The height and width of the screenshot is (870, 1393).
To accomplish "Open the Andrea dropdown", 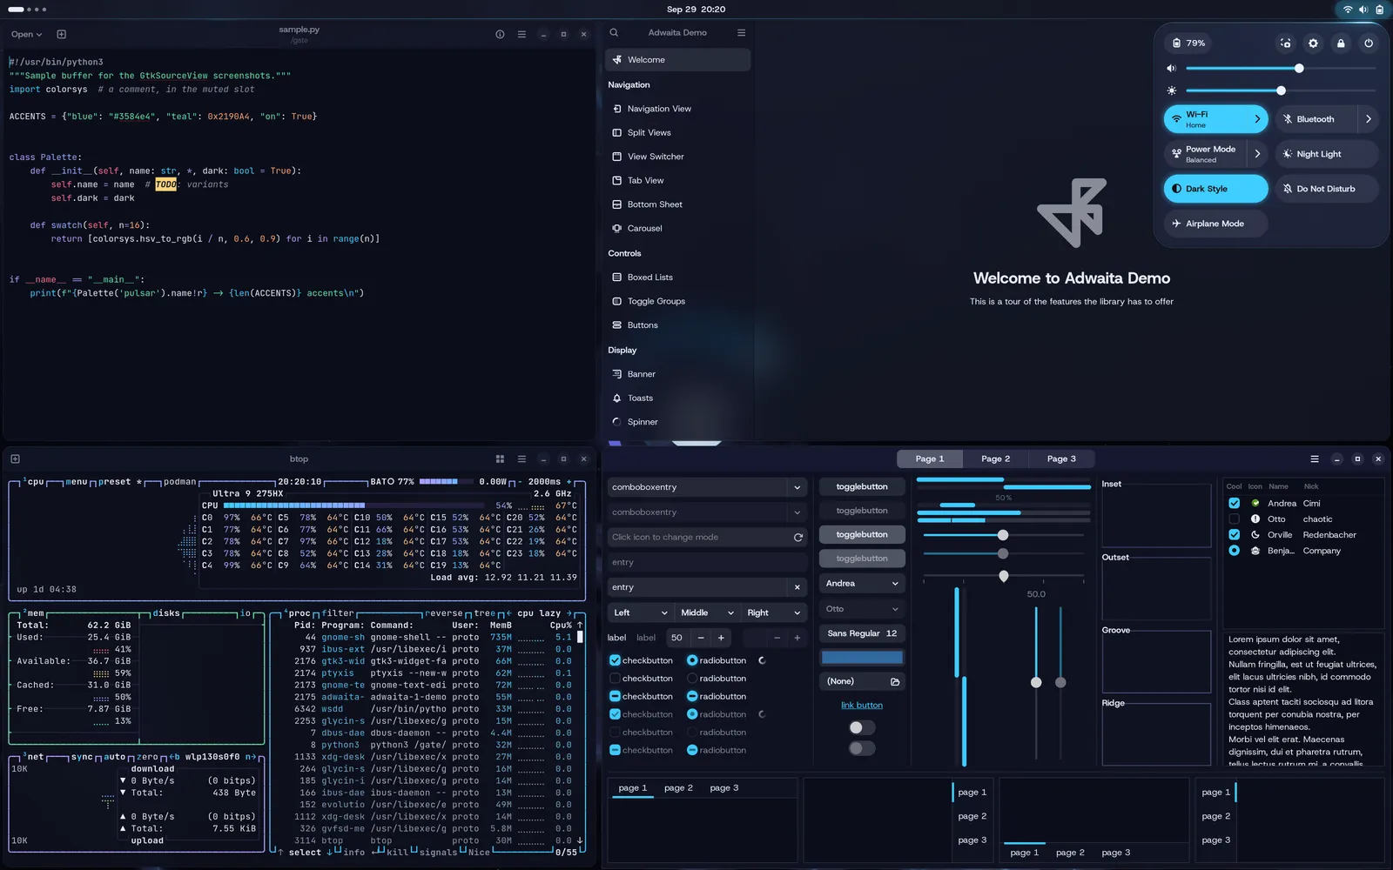I will [x=862, y=584].
